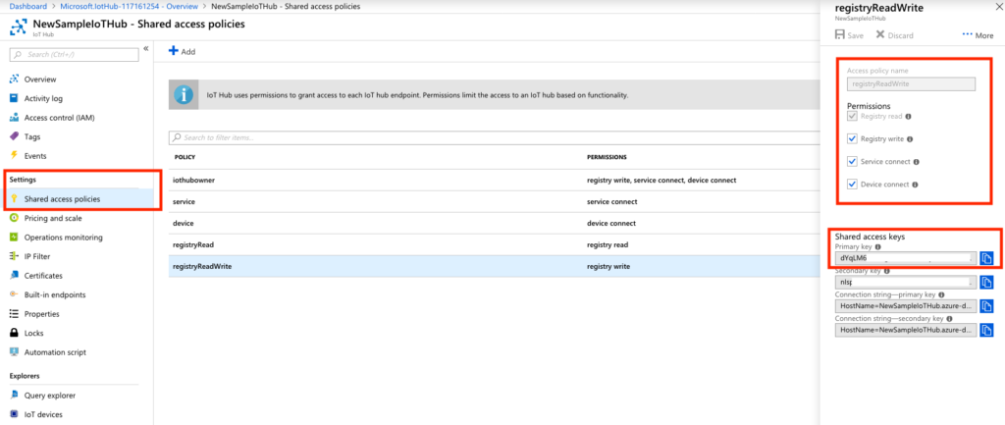Open the Overview sidebar item
The width and height of the screenshot is (1005, 425).
(39, 80)
